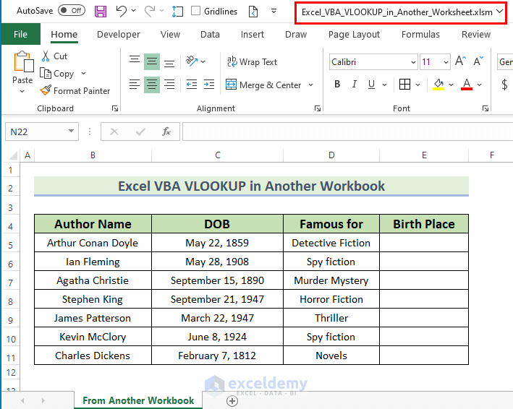Apply yellow Fill Color to cells
The image size is (513, 409).
pos(438,85)
